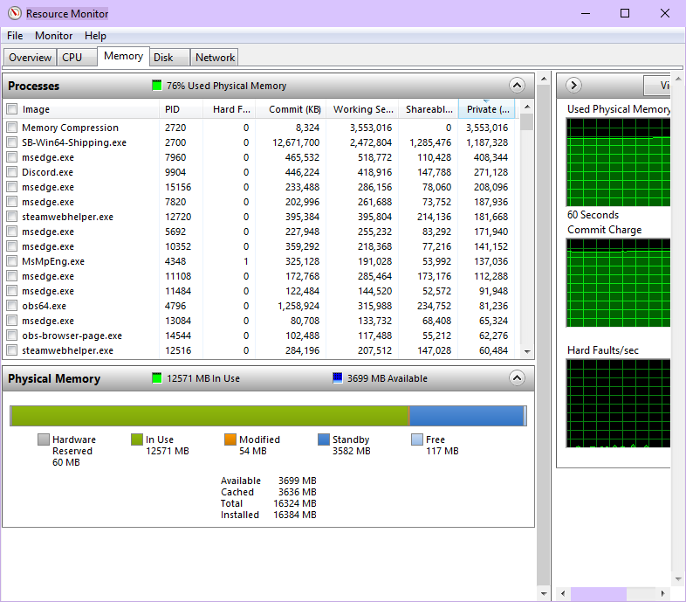
Task: Check the obs-browser-page.exe checkbox
Action: click(12, 336)
